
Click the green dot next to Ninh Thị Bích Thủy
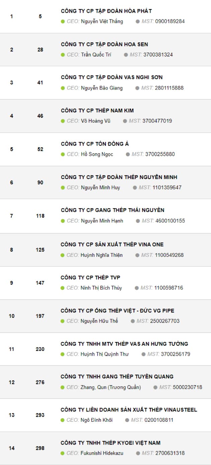click(62, 288)
